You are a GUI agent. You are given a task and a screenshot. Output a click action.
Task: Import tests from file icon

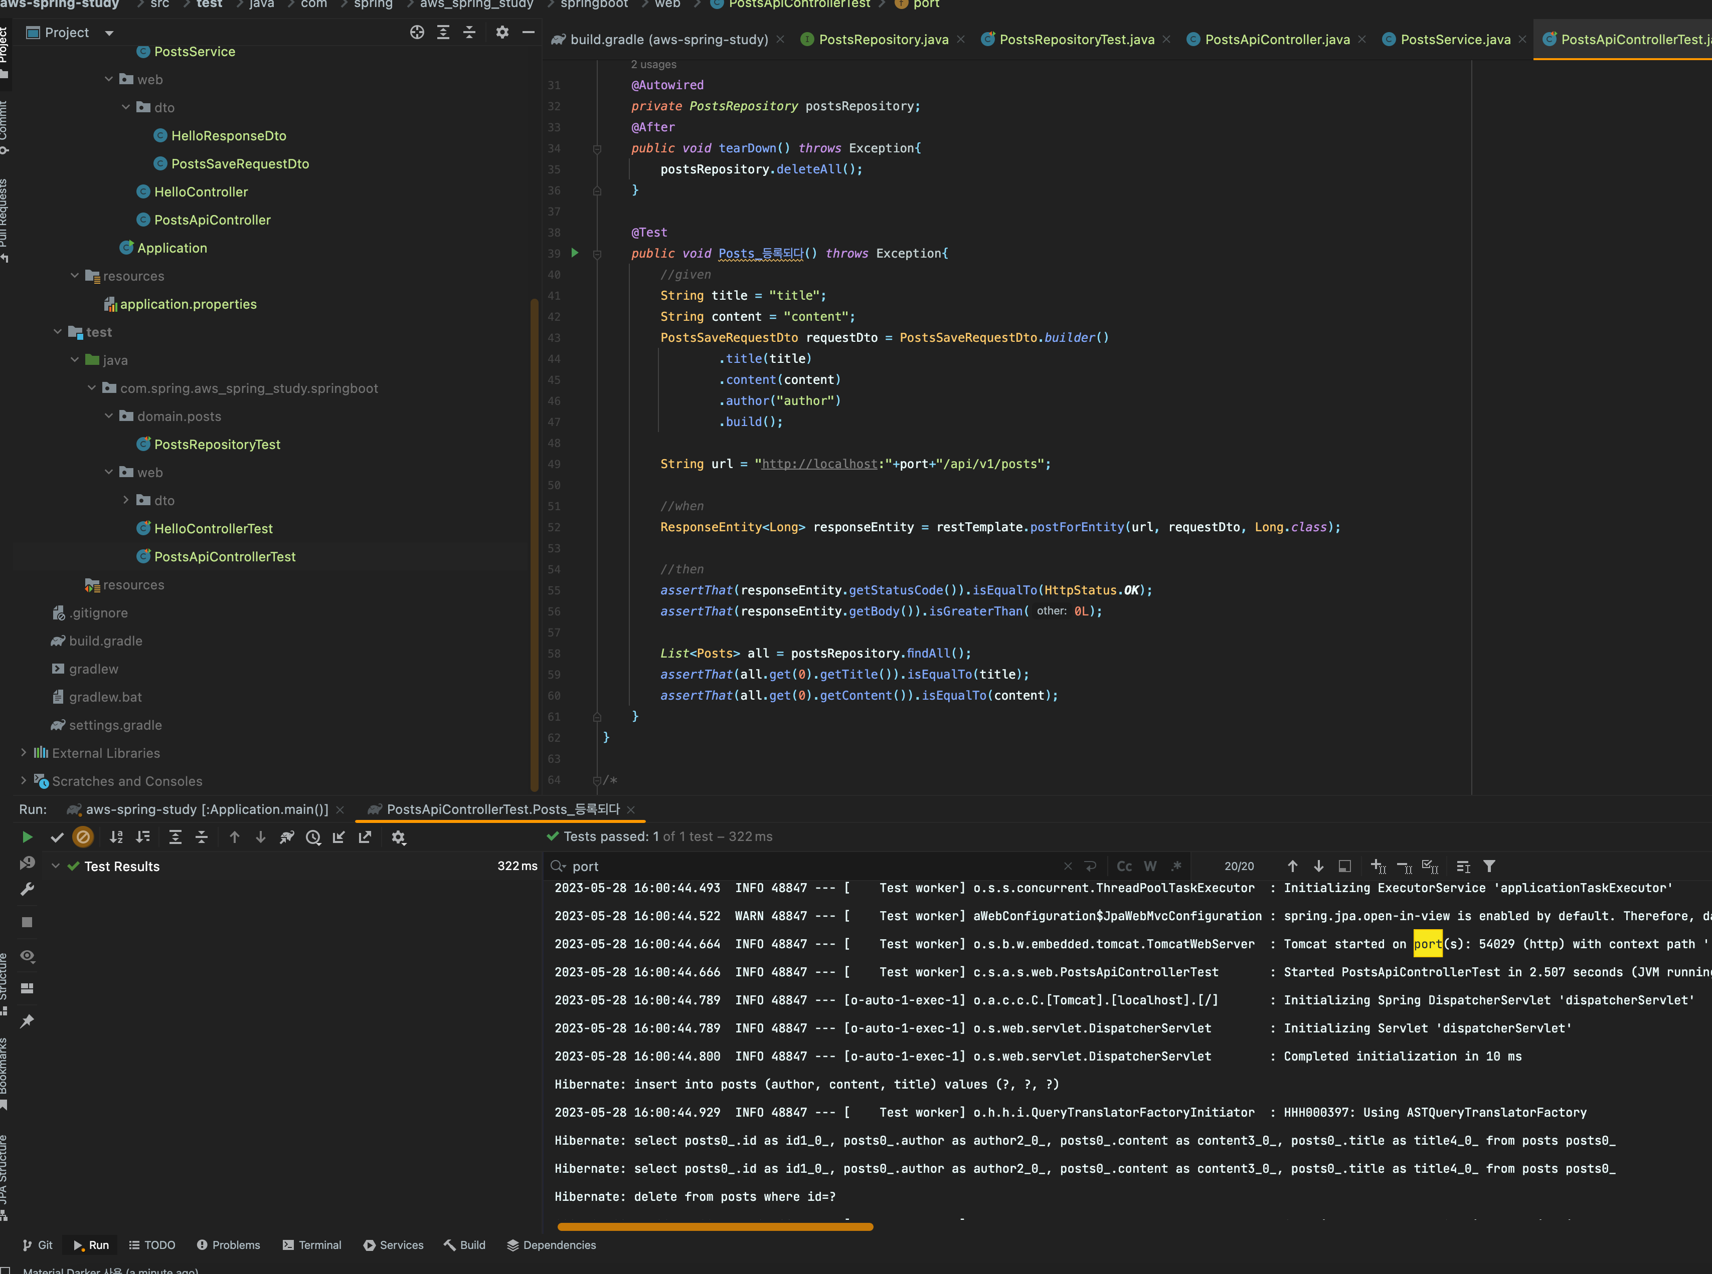click(x=338, y=837)
